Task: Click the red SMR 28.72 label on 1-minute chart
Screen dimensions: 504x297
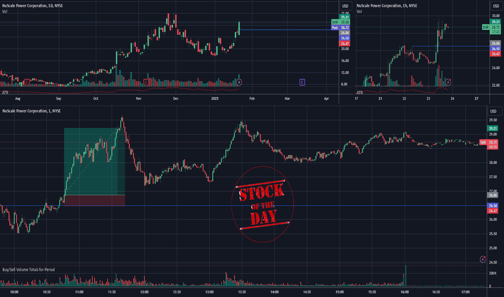Action: [488, 144]
